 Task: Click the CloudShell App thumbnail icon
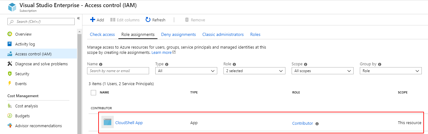(108, 122)
